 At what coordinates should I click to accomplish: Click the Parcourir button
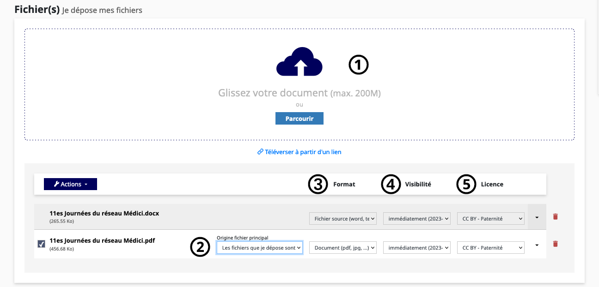click(x=299, y=119)
